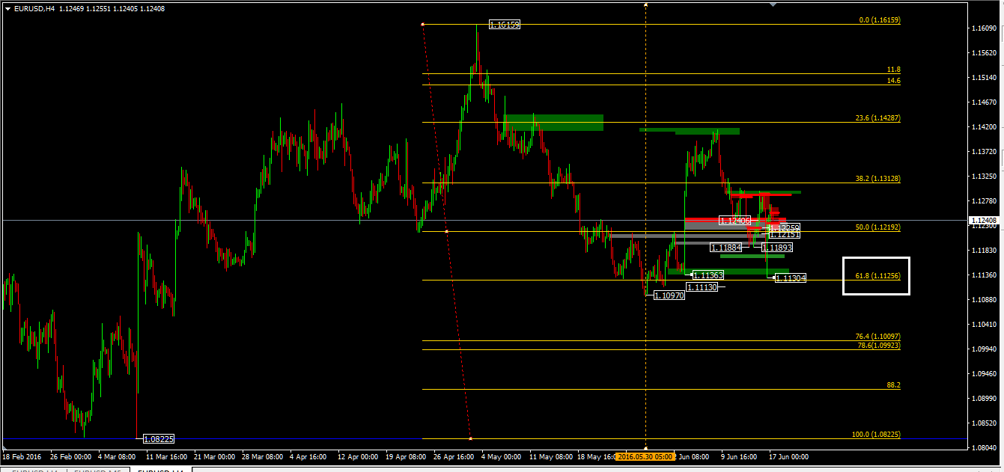Click 9 Jun 16:00 on the time axis
Image resolution: width=1004 pixels, height=472 pixels.
(x=740, y=456)
